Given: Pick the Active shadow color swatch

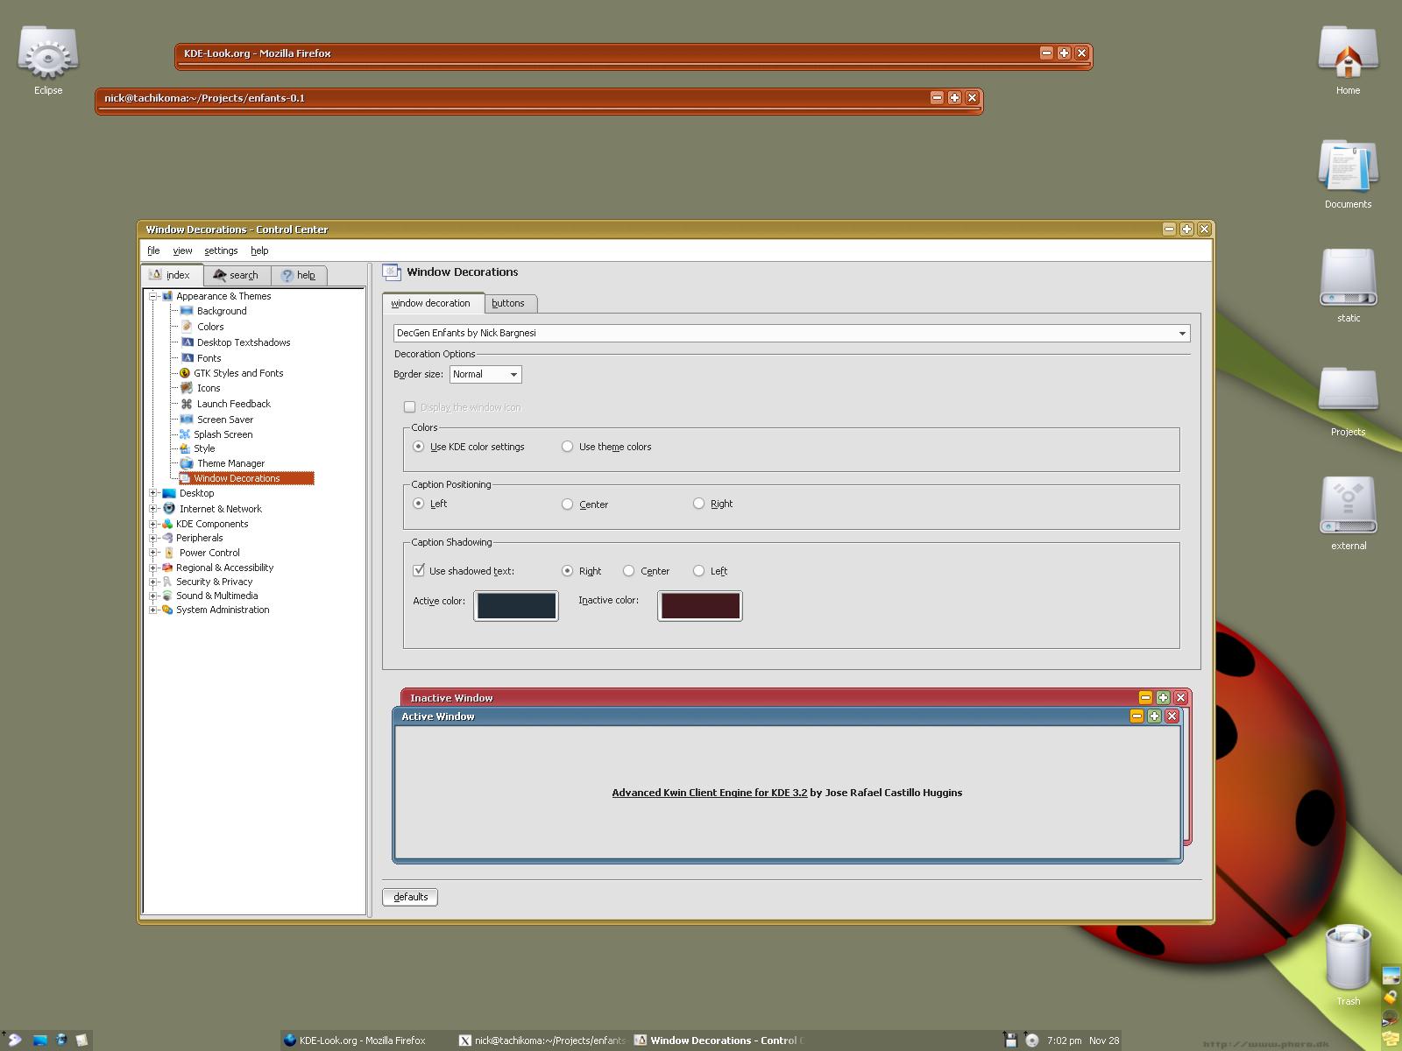Looking at the screenshot, I should 516,605.
